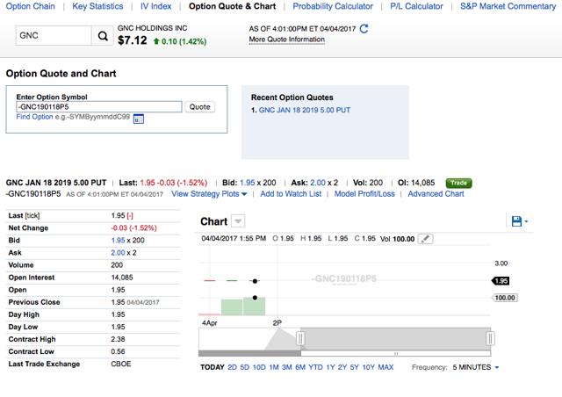Click the Last Trade Exchange CBOE value

(121, 364)
